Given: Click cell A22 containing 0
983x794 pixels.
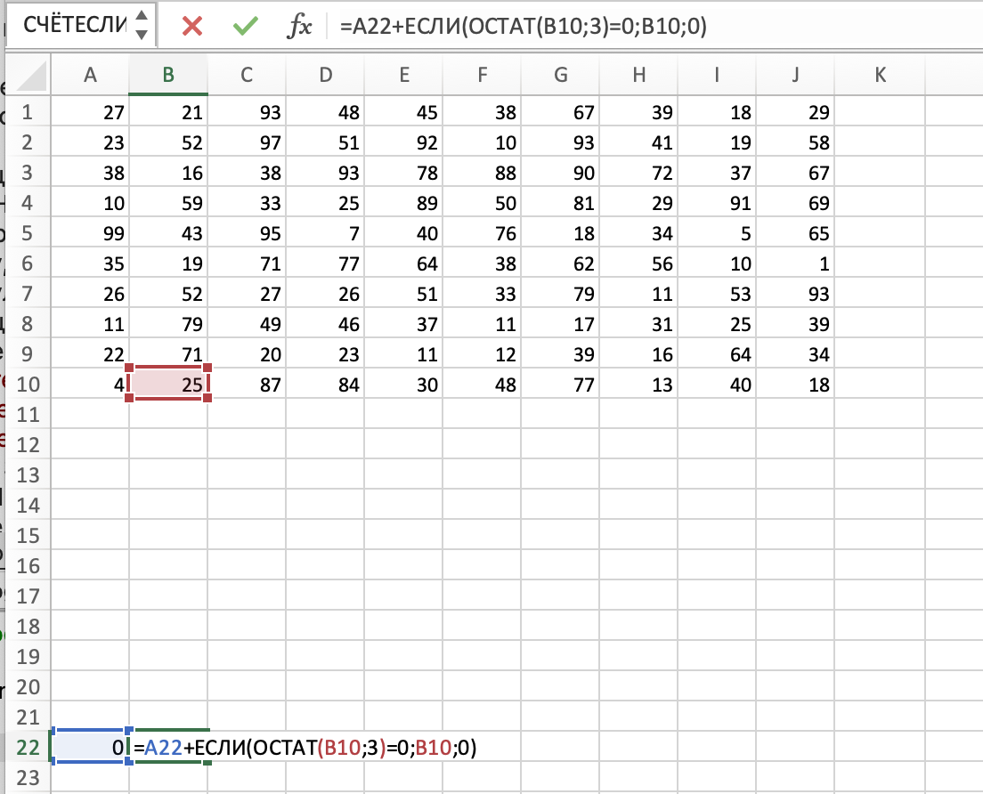Looking at the screenshot, I should point(90,749).
